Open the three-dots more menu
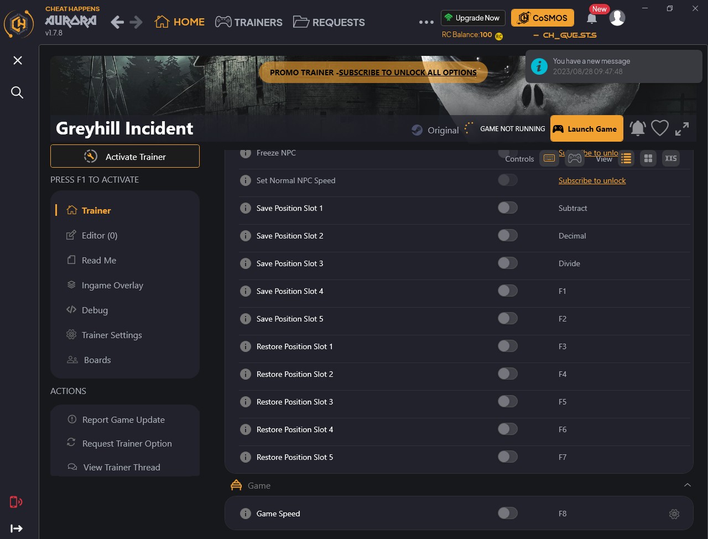 click(426, 22)
